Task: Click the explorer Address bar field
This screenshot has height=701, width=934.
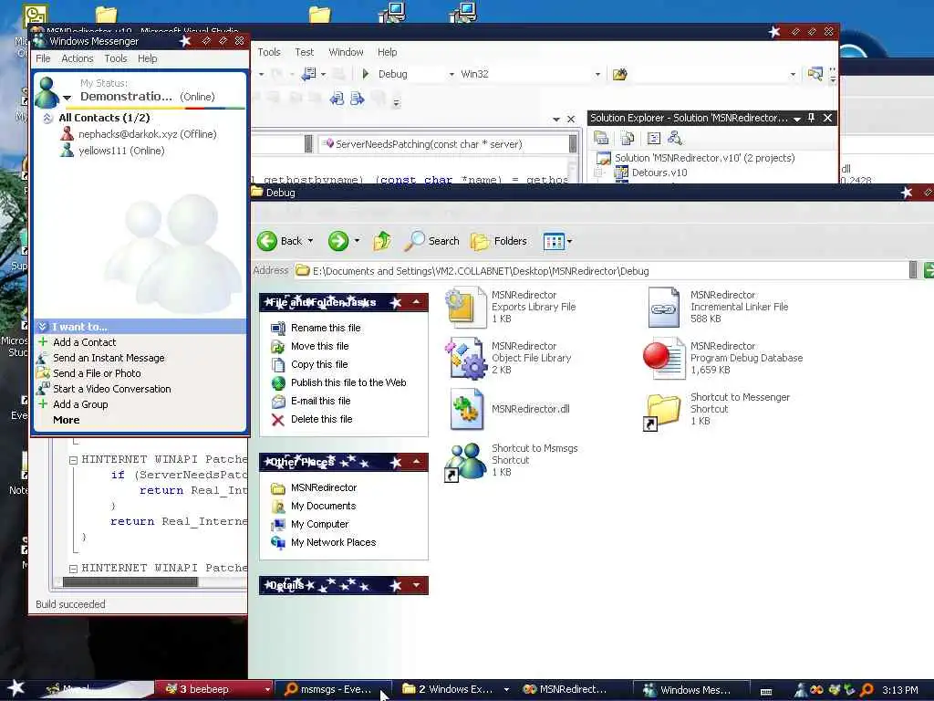Action: tap(602, 271)
